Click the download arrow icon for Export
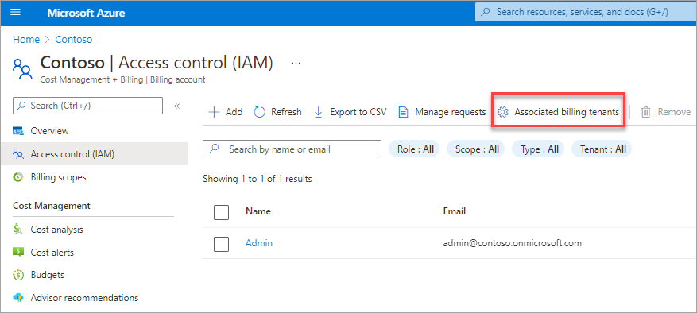 (318, 112)
